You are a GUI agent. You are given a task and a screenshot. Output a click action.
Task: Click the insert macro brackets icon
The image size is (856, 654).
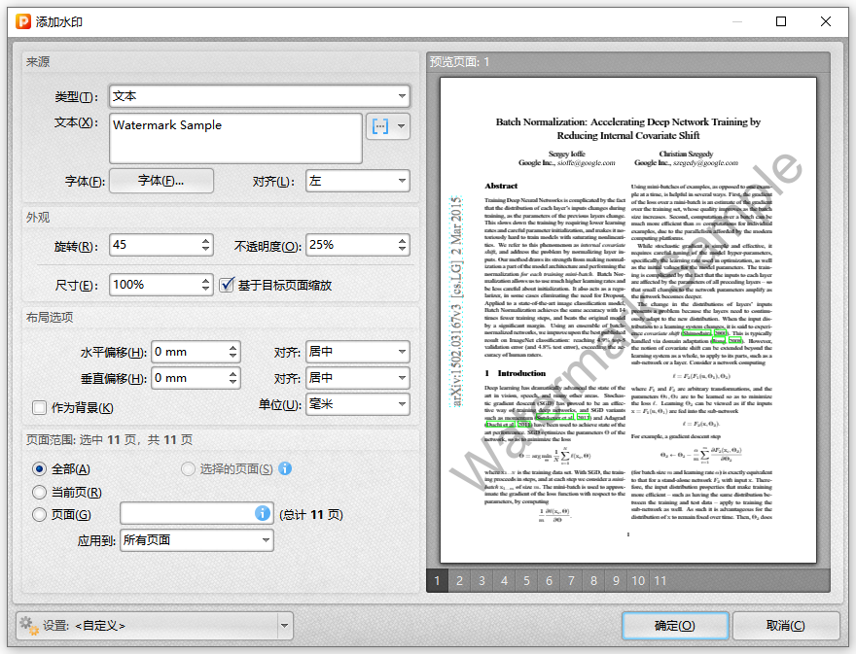coord(379,126)
